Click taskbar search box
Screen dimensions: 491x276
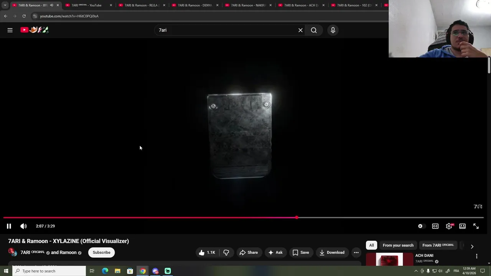point(49,271)
